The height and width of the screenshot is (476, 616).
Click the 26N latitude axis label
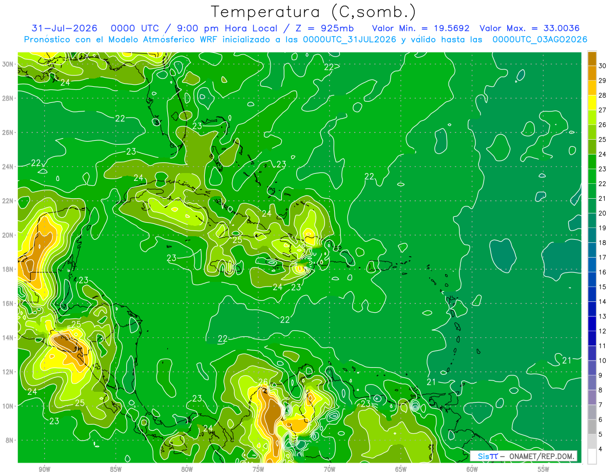coord(9,132)
